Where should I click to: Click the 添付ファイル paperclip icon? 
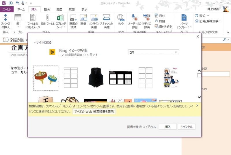48,17
